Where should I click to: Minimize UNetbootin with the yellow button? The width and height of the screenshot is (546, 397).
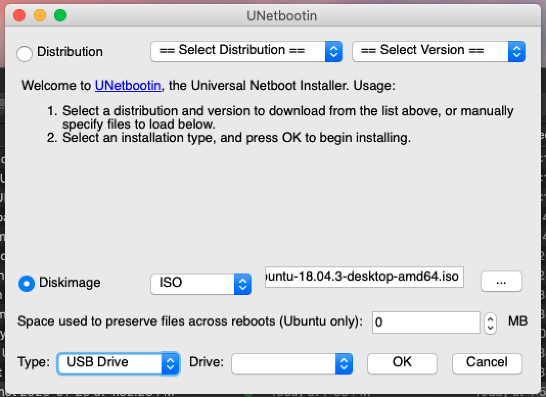click(x=40, y=16)
